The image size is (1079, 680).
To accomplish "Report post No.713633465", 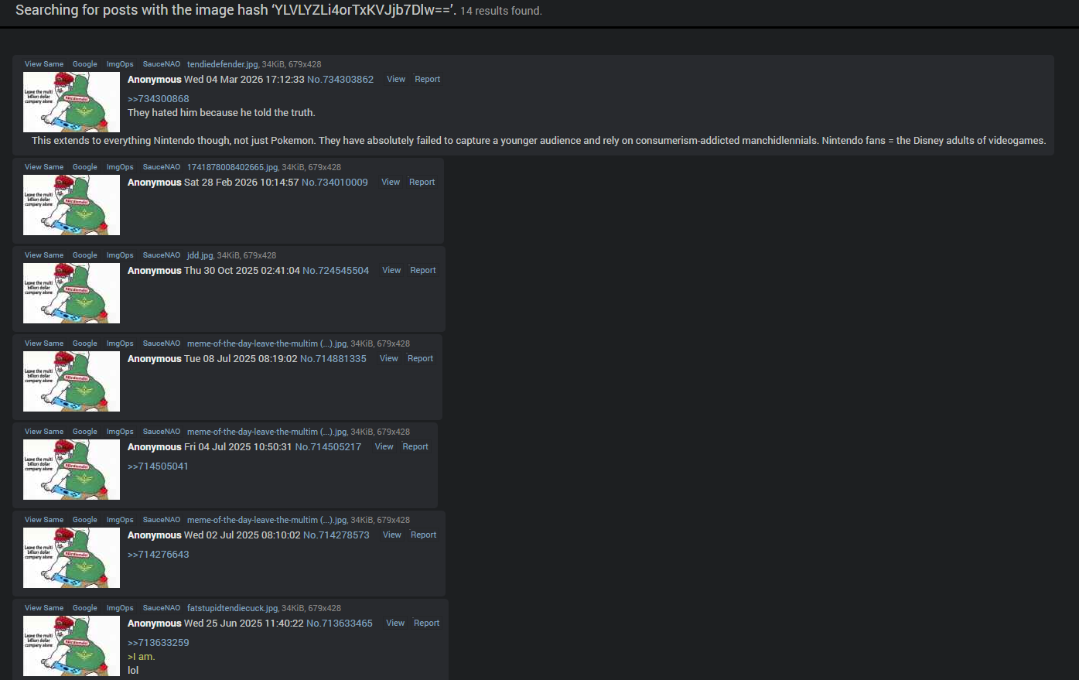I will click(x=426, y=623).
